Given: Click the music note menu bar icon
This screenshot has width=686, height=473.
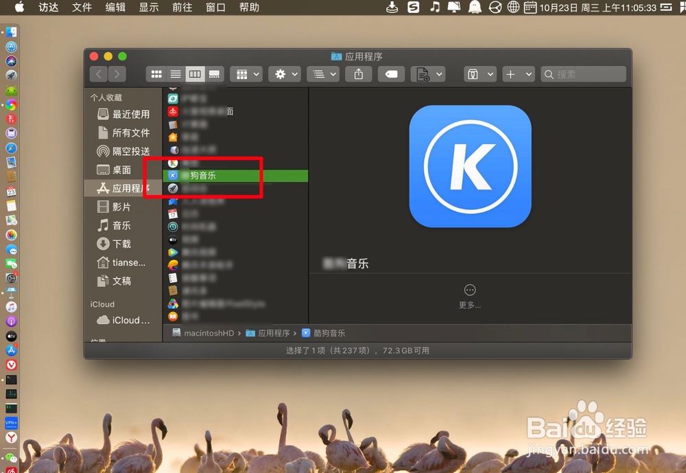Looking at the screenshot, I should pyautogui.click(x=434, y=7).
